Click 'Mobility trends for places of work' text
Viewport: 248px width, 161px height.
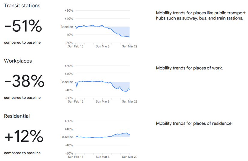pyautogui.click(x=189, y=68)
